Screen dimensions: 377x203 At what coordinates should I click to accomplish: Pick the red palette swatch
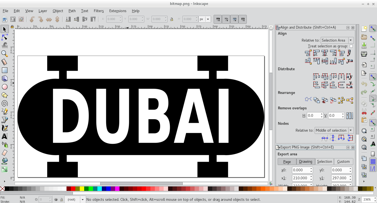[73, 189]
